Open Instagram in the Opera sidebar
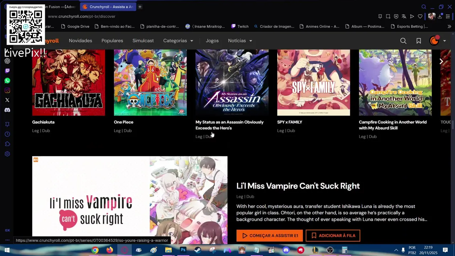This screenshot has width=455, height=256. pyautogui.click(x=7, y=90)
